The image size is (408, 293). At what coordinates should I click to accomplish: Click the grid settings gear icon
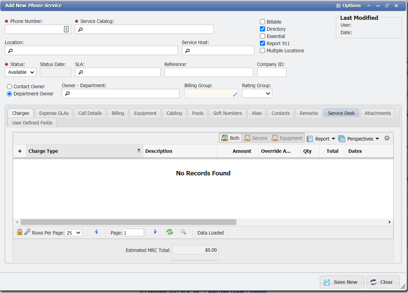(x=387, y=138)
